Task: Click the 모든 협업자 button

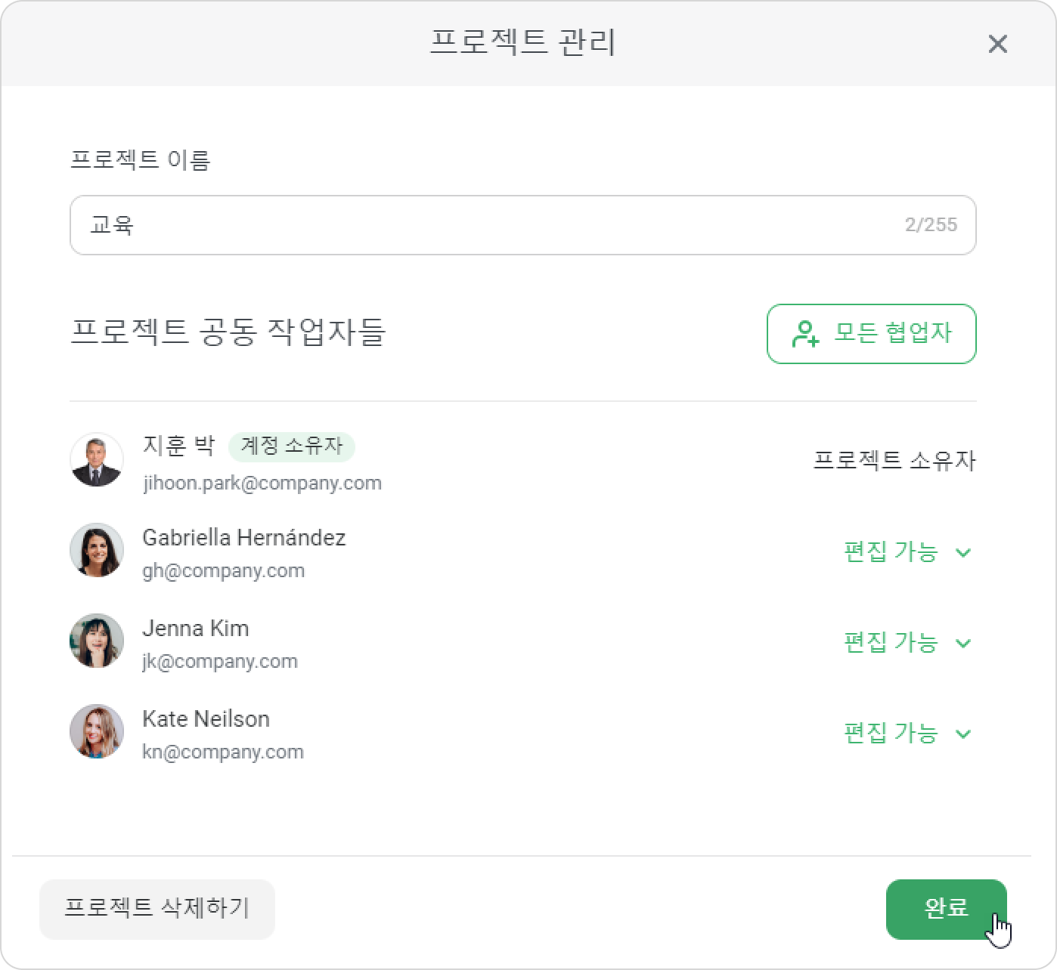Action: [x=871, y=334]
